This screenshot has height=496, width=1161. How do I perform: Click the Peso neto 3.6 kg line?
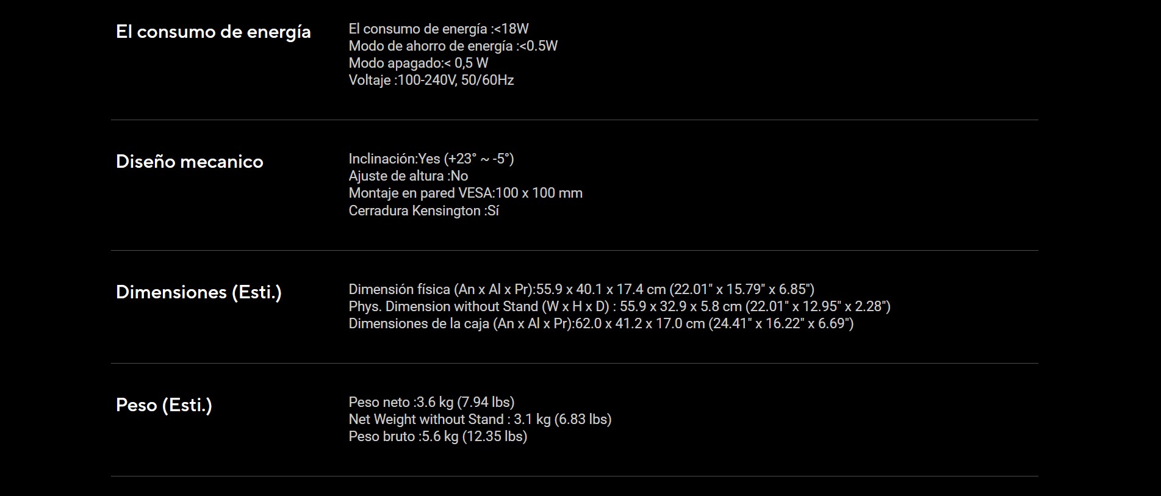(x=431, y=402)
